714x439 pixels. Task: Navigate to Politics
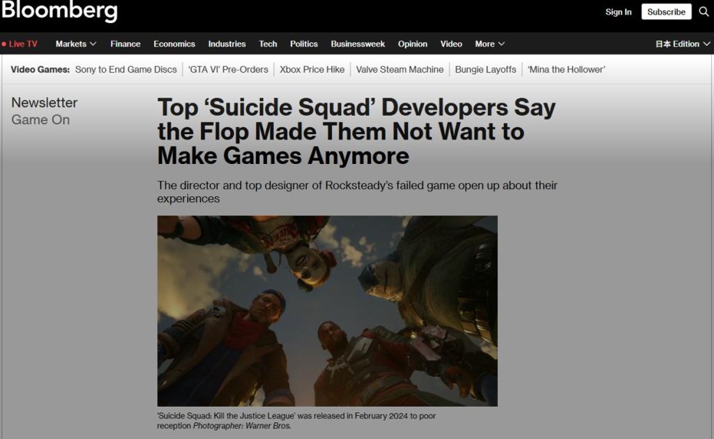tap(304, 44)
